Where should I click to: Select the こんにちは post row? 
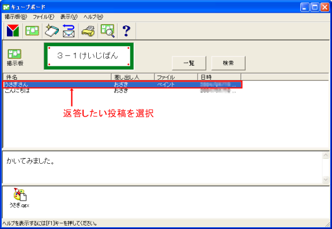(x=122, y=91)
